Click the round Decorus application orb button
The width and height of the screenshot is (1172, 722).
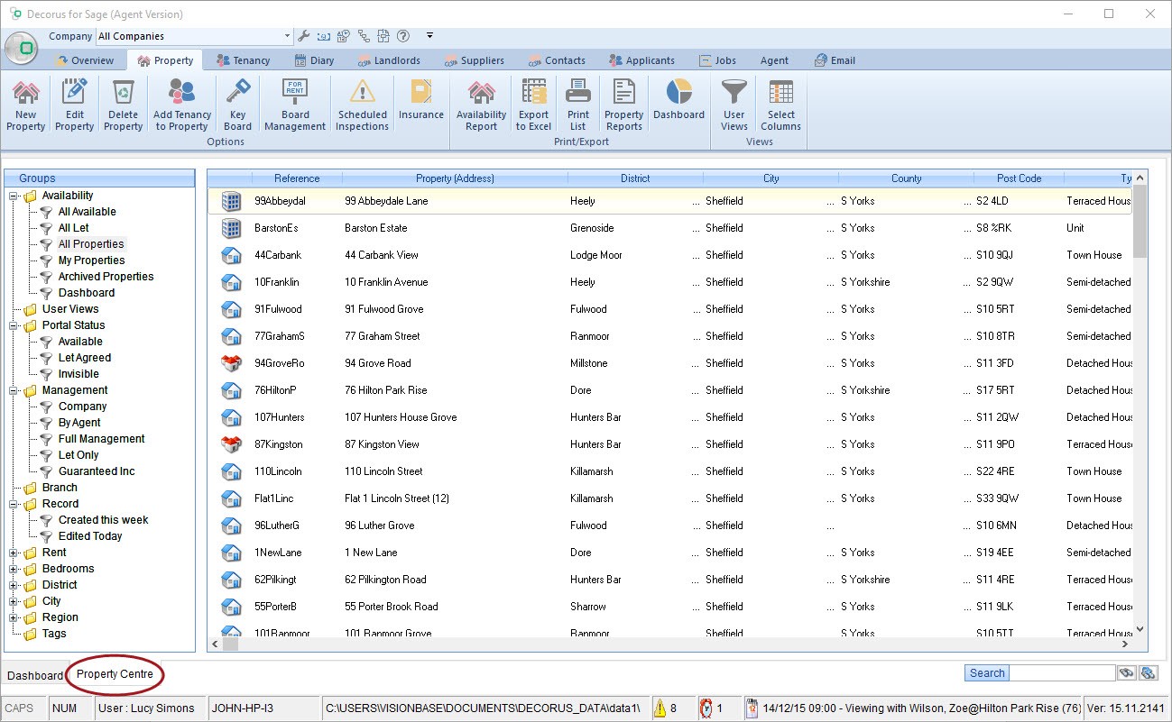[x=23, y=47]
